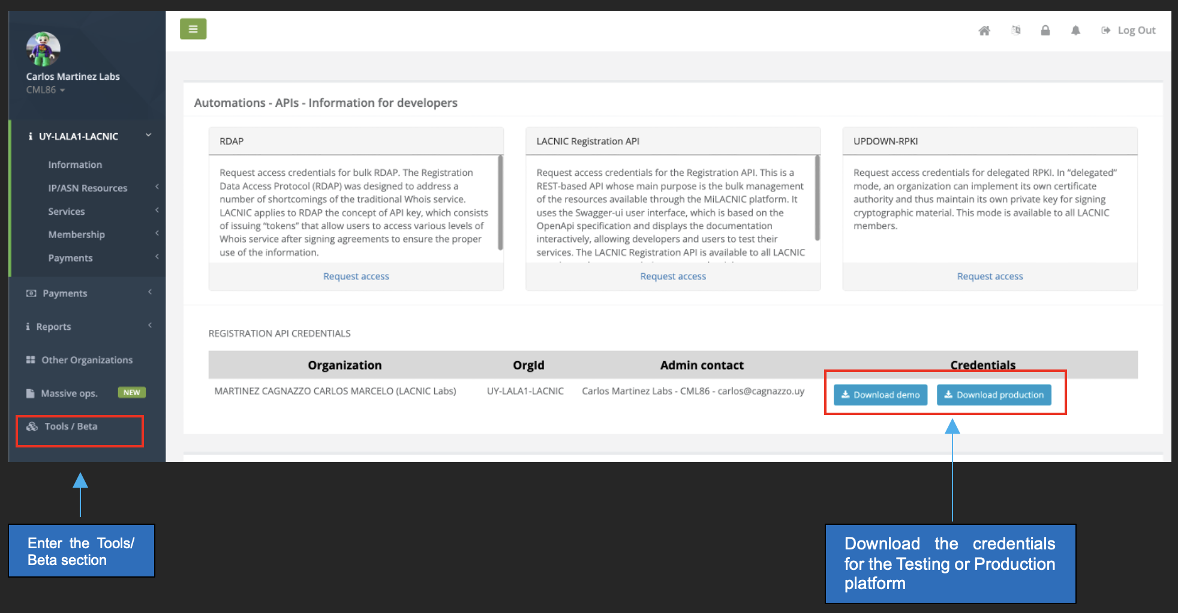
Task: Click the language translate icon in header
Action: [1015, 31]
